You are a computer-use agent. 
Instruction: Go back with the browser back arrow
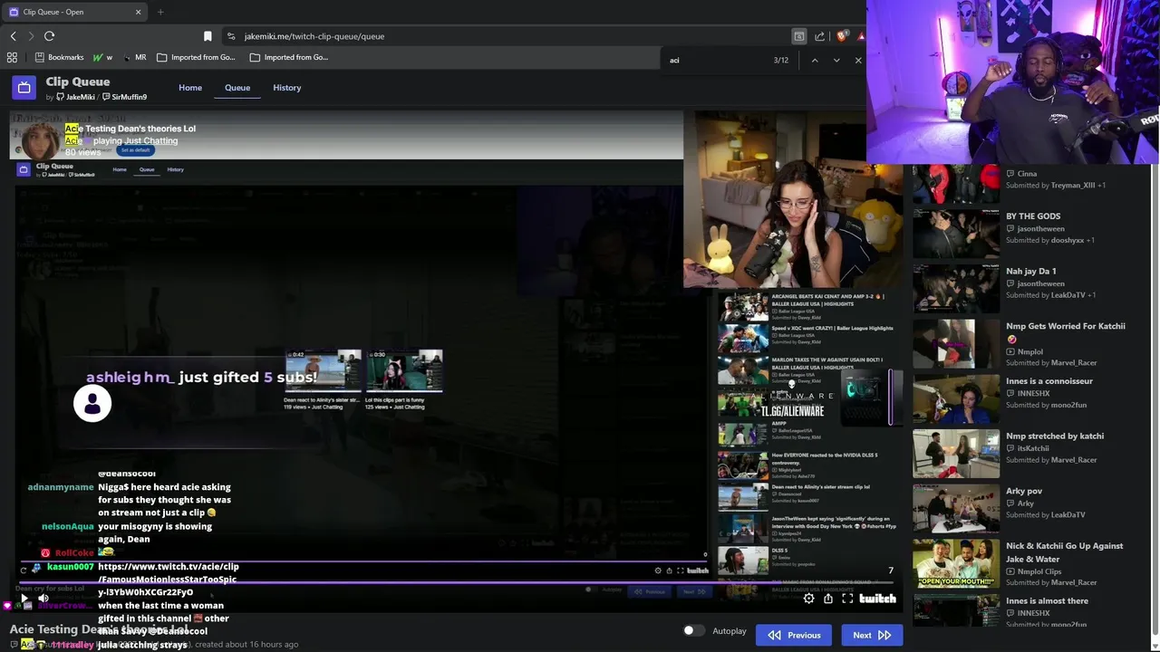13,36
